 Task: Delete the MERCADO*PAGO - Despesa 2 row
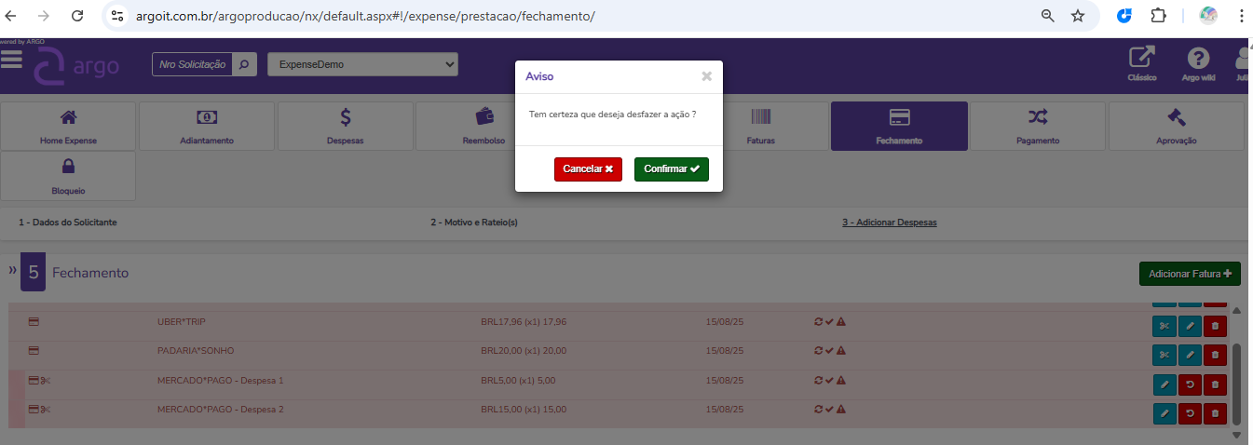(1215, 412)
